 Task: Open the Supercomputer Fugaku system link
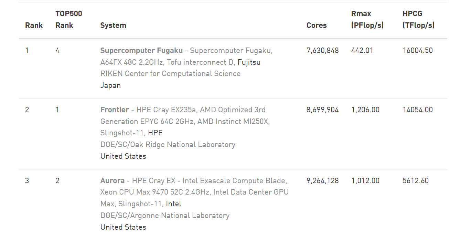[x=141, y=51]
